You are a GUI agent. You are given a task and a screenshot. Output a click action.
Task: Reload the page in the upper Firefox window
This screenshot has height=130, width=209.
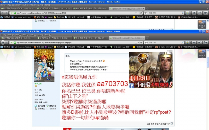(x=141, y=13)
